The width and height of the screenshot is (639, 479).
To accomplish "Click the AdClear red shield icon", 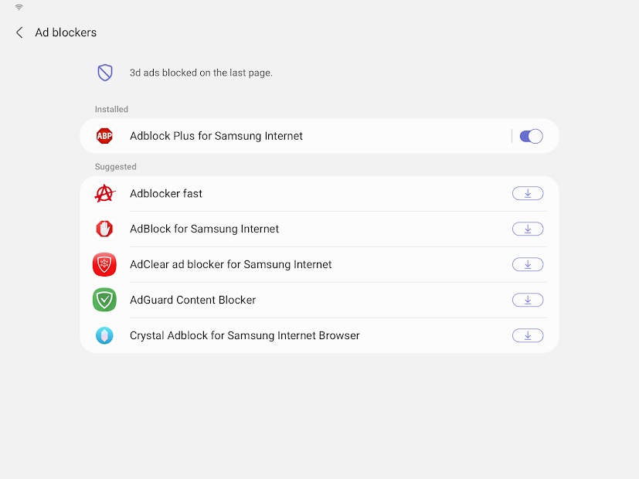I will tap(104, 264).
